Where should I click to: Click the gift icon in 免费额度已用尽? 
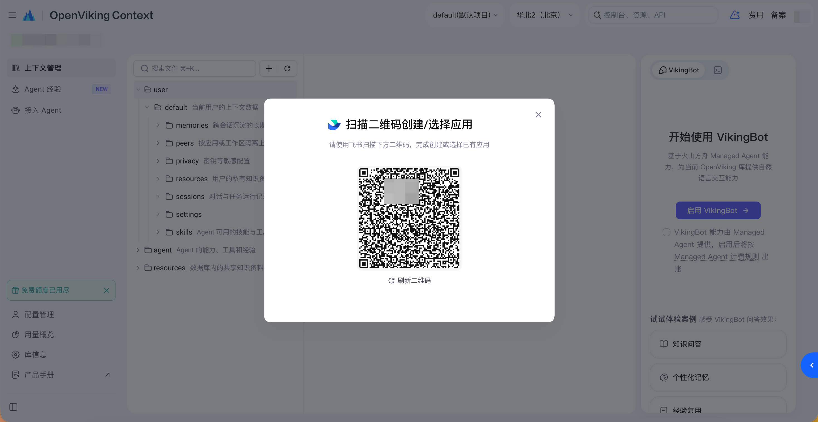(x=15, y=290)
